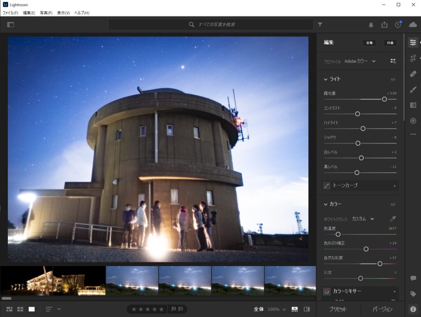
Task: Open the ホワイトバランス カスタム dropdown
Action: point(363,219)
